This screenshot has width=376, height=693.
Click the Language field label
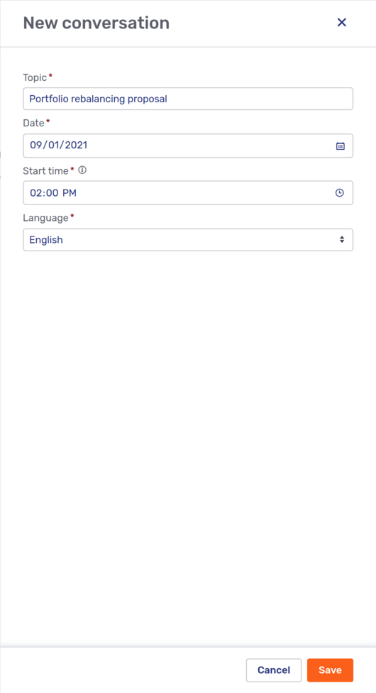[x=45, y=217]
